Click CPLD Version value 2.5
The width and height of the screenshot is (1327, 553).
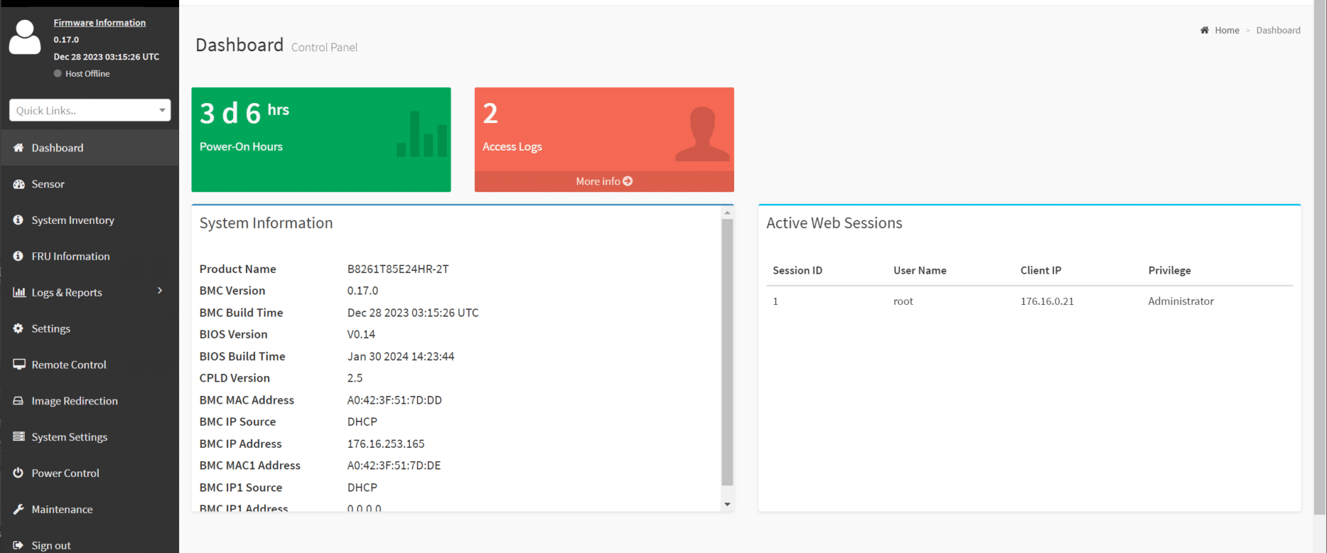(355, 377)
